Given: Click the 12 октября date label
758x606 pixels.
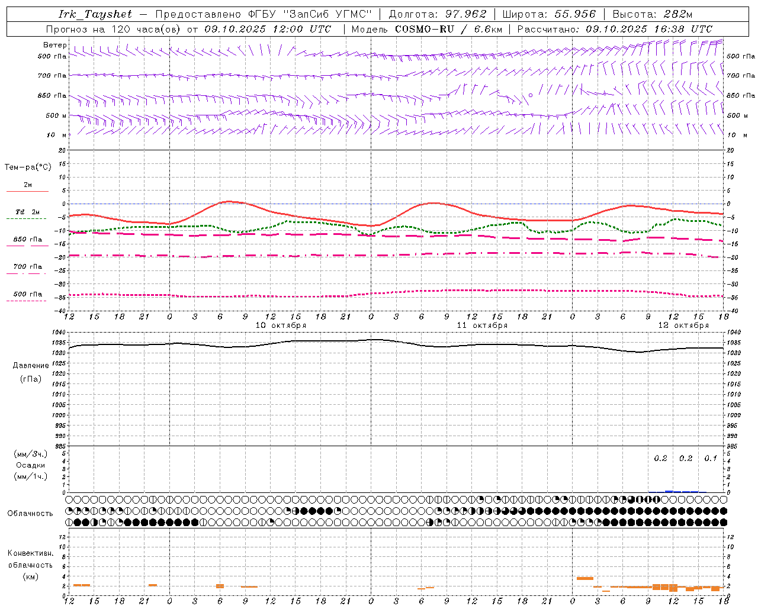Looking at the screenshot, I should (683, 325).
